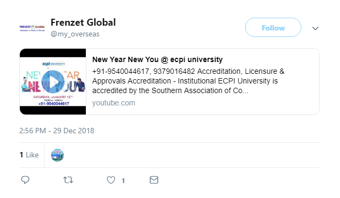
Task: Visit the @my_overseas handle link
Action: coord(75,34)
